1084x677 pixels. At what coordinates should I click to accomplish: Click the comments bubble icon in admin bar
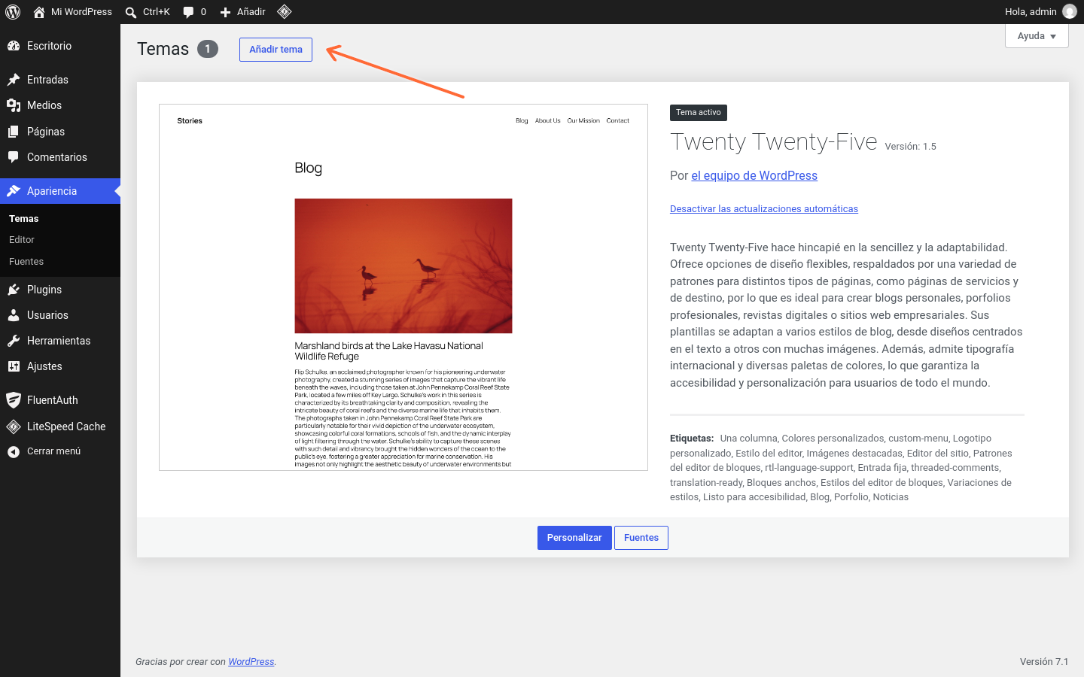(x=188, y=12)
